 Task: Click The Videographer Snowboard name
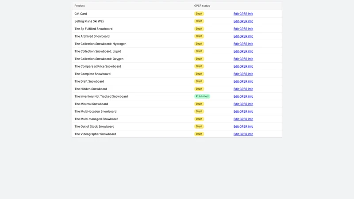95,134
